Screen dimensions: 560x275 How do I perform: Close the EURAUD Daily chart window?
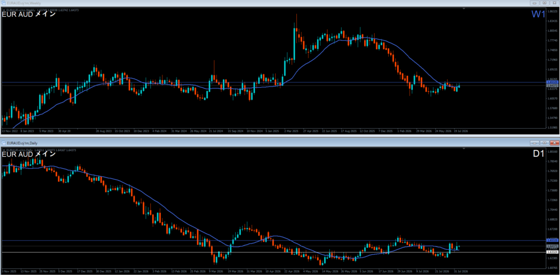pos(555,143)
